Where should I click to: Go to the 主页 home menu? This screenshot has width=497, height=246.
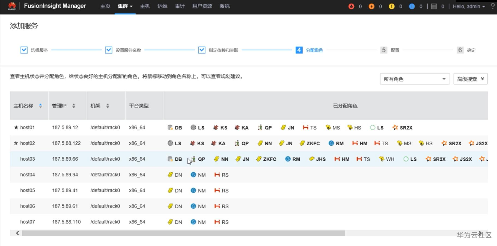point(105,6)
